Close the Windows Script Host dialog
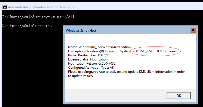 pyautogui.click(x=193, y=30)
